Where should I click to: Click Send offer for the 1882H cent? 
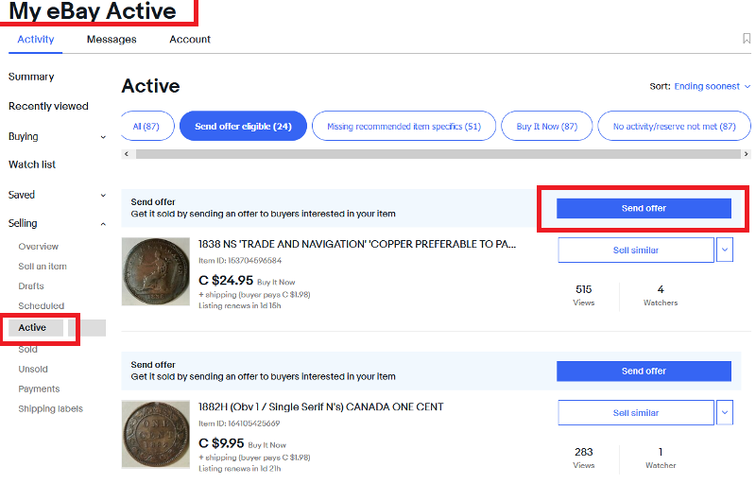point(644,372)
